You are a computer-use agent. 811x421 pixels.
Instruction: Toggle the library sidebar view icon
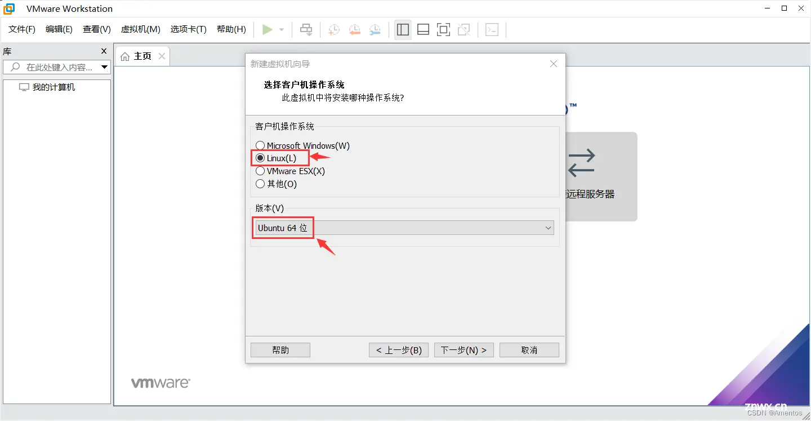403,30
